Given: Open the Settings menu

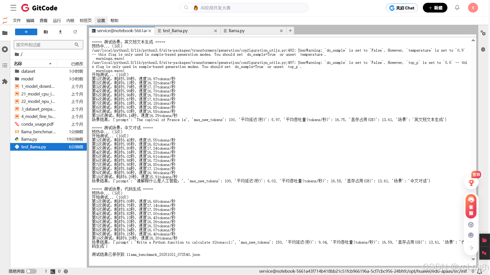Looking at the screenshot, I should coord(101,20).
